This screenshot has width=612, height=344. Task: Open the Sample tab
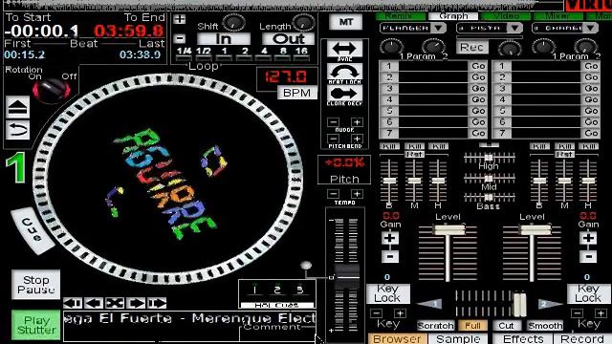458,339
